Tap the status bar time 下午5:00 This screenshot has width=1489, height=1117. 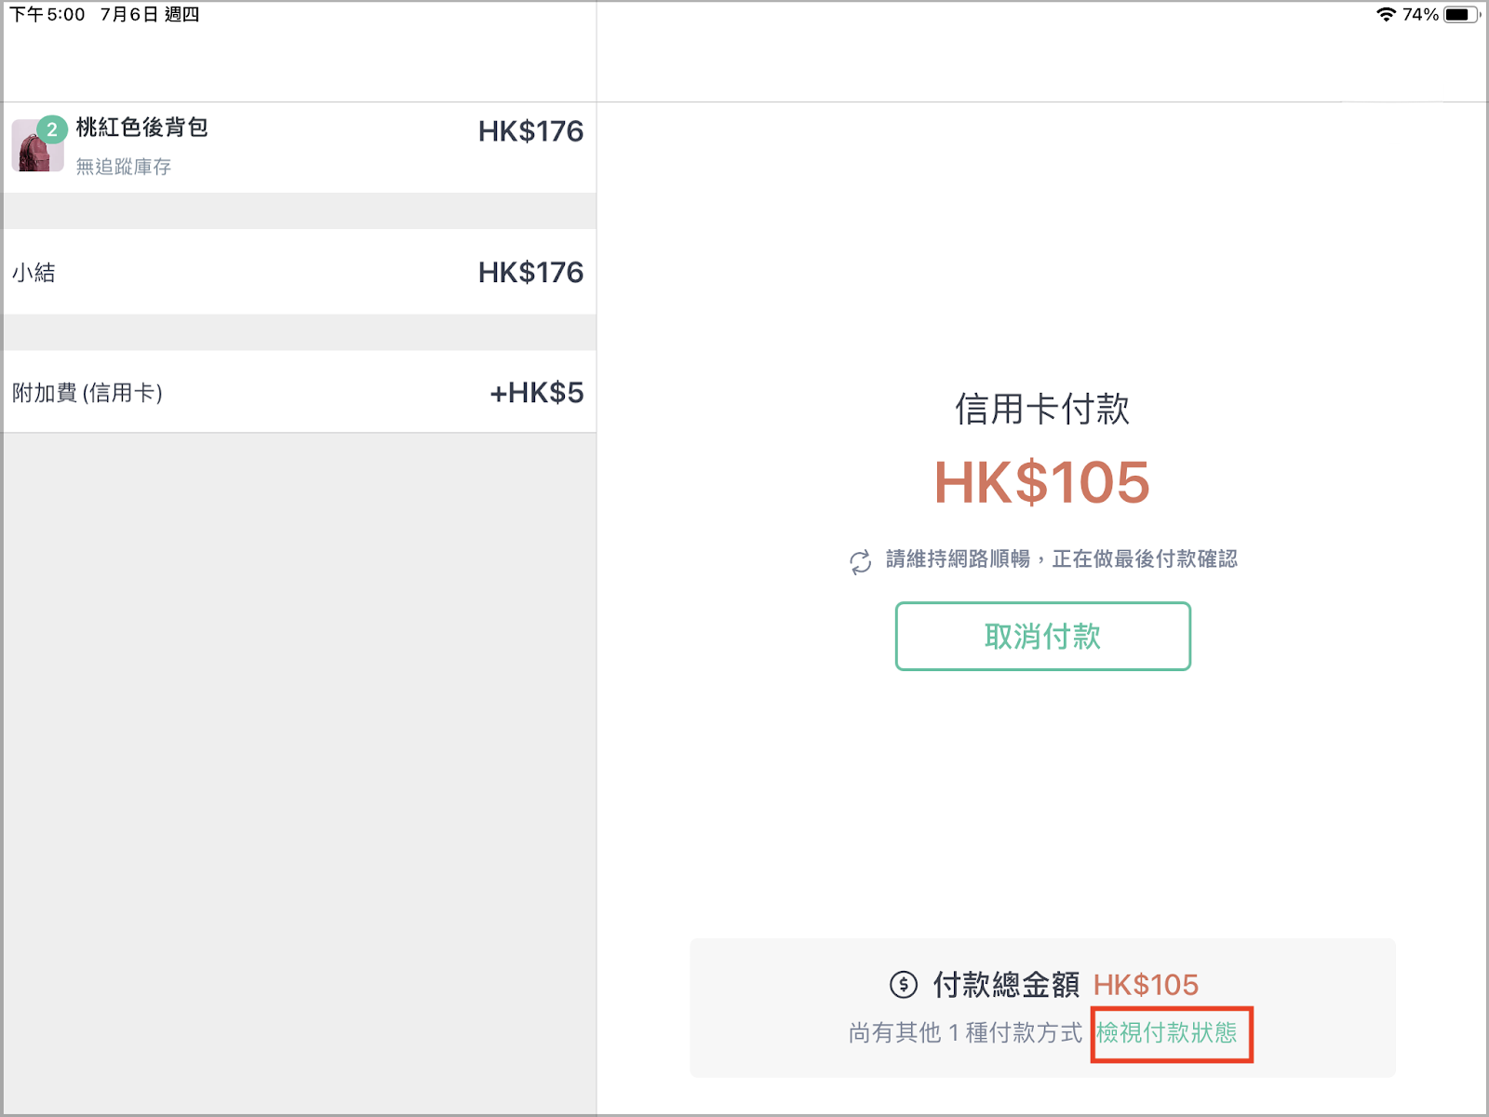[47, 14]
